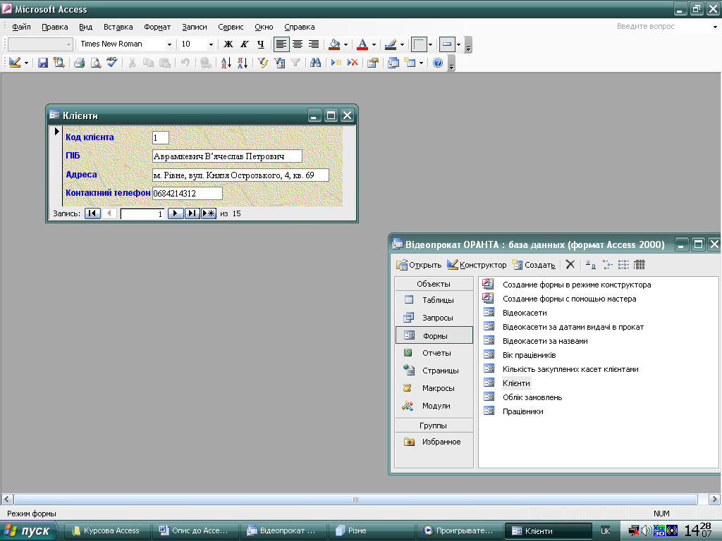Click the red font color A button
The image size is (722, 541).
click(363, 44)
